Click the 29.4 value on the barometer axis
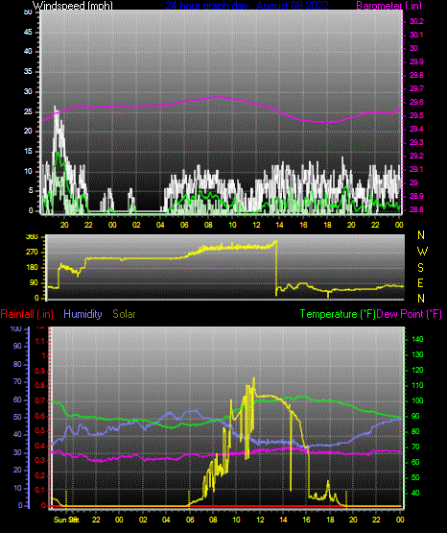The image size is (447, 533). click(x=416, y=130)
